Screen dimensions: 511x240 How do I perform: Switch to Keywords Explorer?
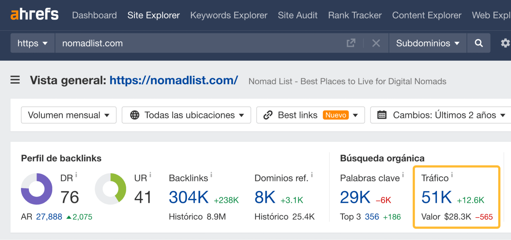(x=229, y=15)
